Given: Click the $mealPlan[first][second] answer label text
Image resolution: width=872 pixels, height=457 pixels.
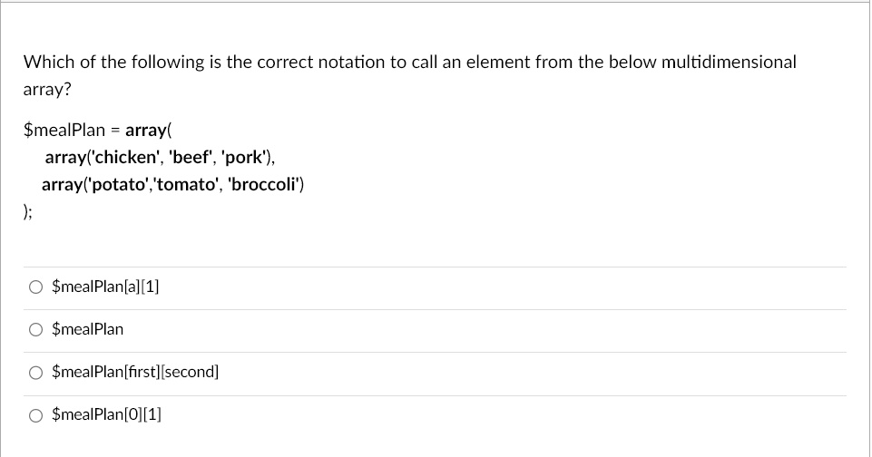Looking at the screenshot, I should tap(135, 372).
